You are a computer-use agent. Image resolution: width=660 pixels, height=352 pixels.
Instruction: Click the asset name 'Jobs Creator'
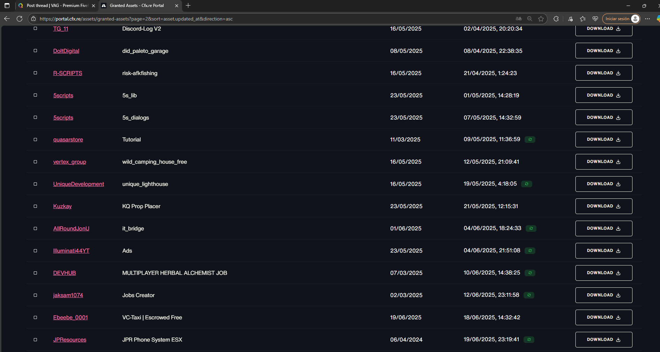tap(138, 295)
